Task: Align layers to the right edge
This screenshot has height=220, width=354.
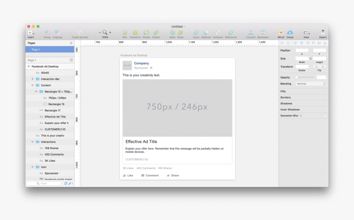Action: point(307,43)
